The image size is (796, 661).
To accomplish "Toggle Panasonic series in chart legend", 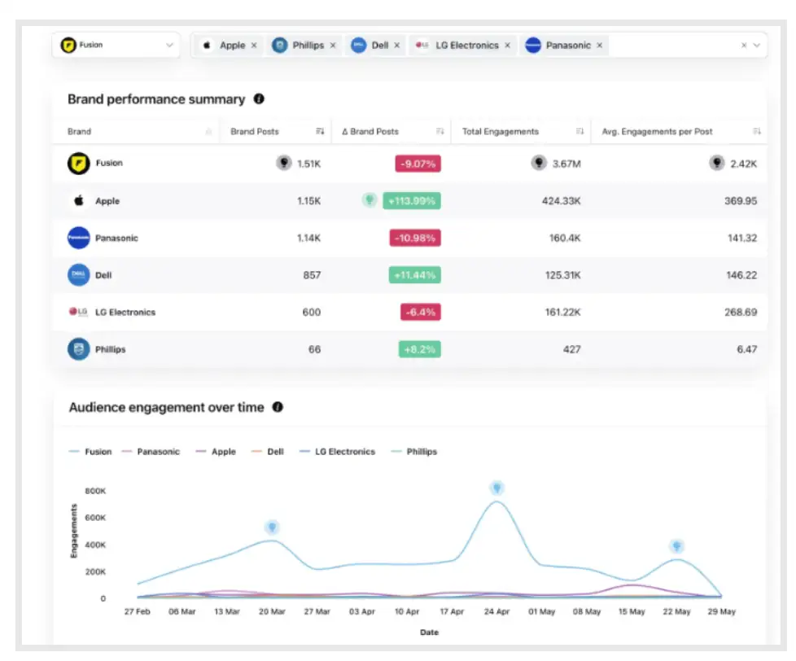I will pyautogui.click(x=151, y=451).
